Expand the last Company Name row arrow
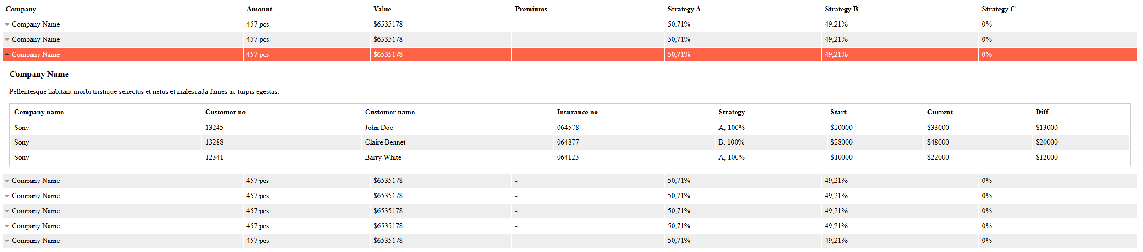Viewport: 1143px width, 252px height. point(7,241)
